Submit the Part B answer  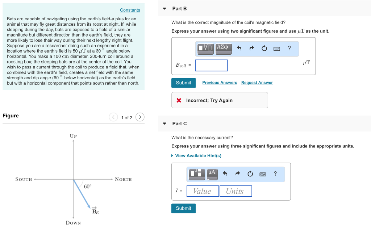(x=183, y=83)
